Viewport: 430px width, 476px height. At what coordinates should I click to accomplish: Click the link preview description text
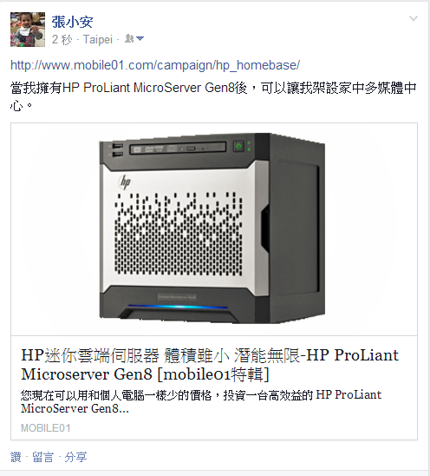[201, 401]
